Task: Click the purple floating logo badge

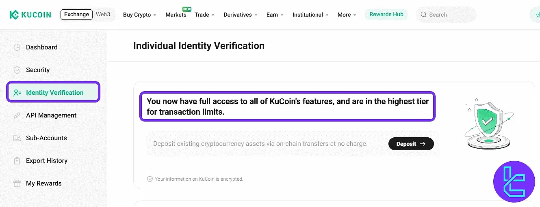Action: click(514, 181)
